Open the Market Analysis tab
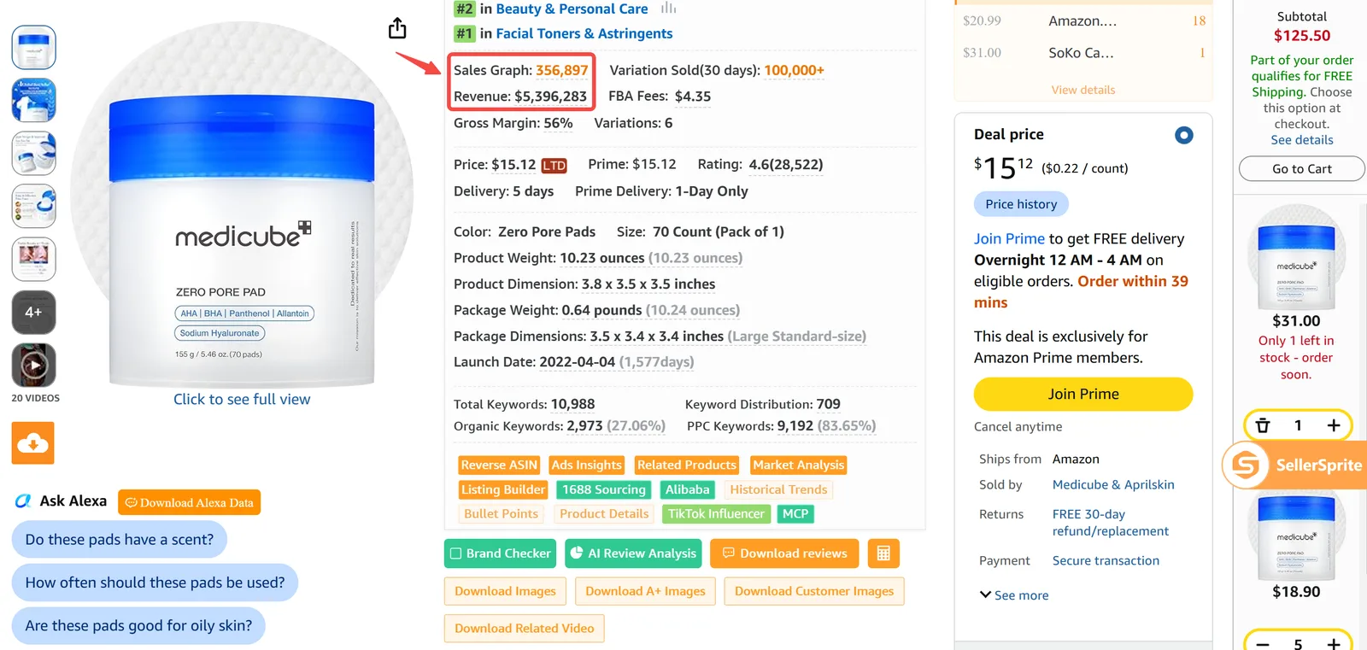Viewport: 1367px width, 650px height. coord(798,465)
